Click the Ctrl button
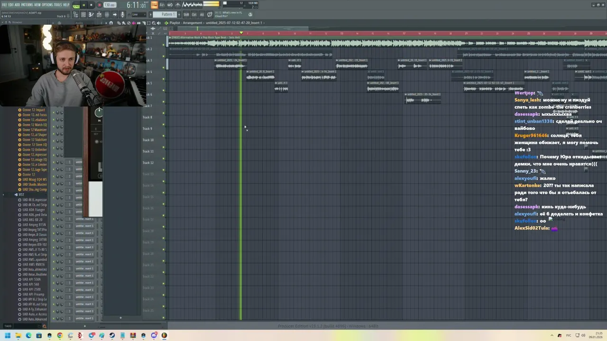 pos(194,15)
